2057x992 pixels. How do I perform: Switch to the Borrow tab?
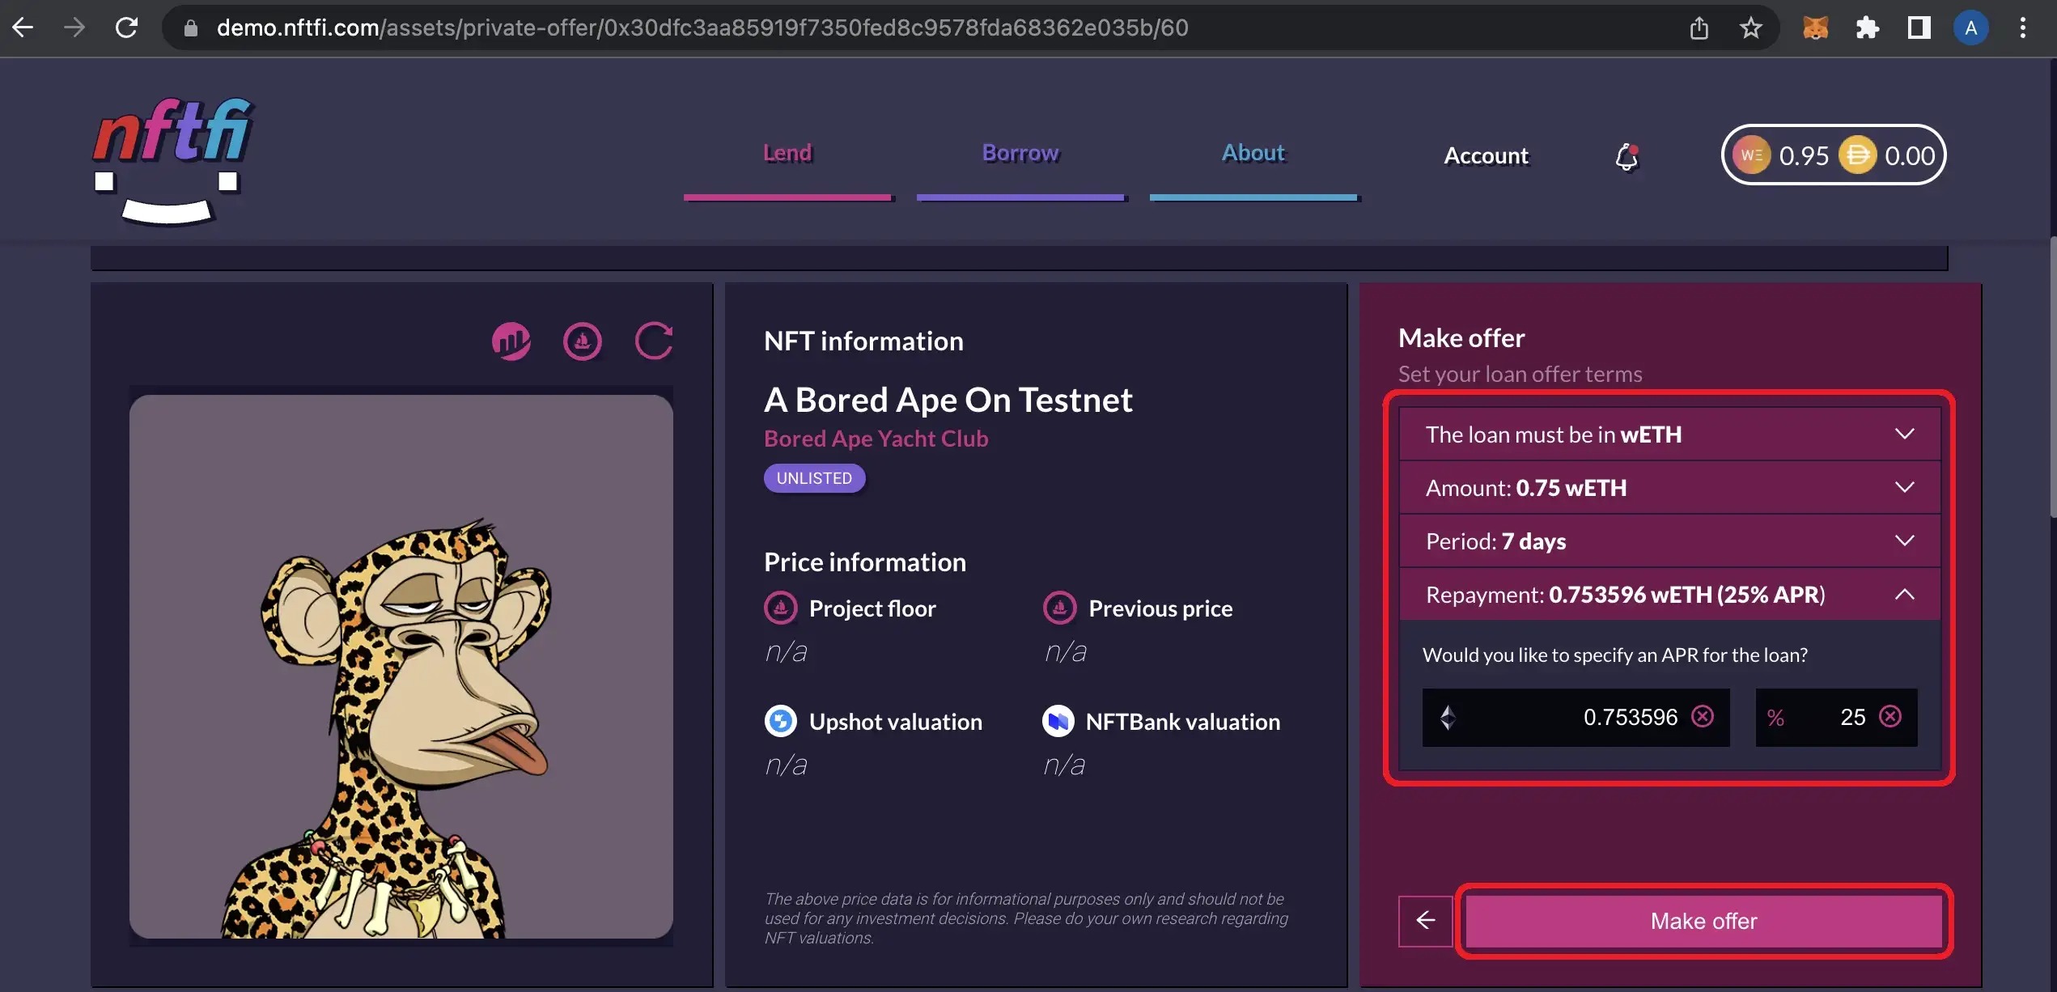tap(1020, 154)
